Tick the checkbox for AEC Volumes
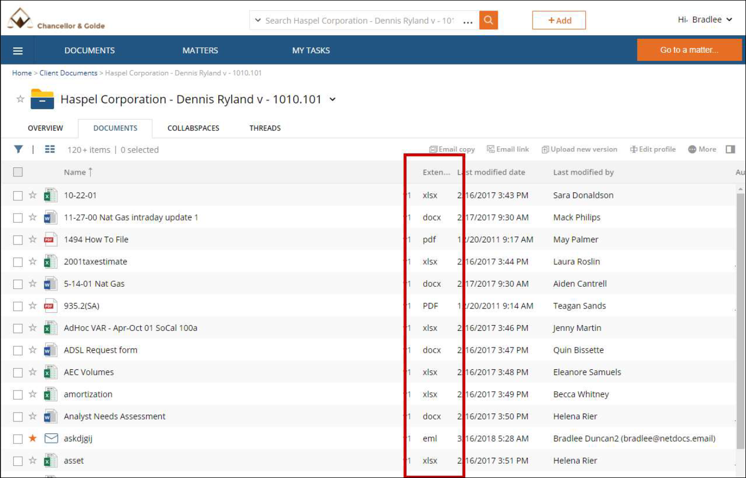This screenshot has width=746, height=478. (x=18, y=372)
